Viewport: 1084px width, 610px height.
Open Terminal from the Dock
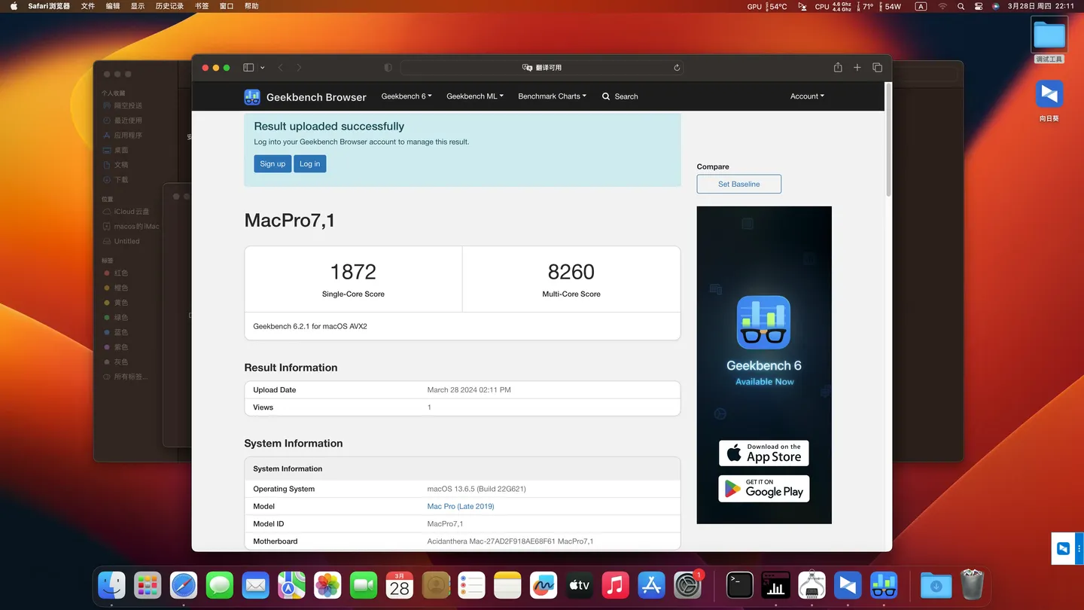pyautogui.click(x=739, y=584)
